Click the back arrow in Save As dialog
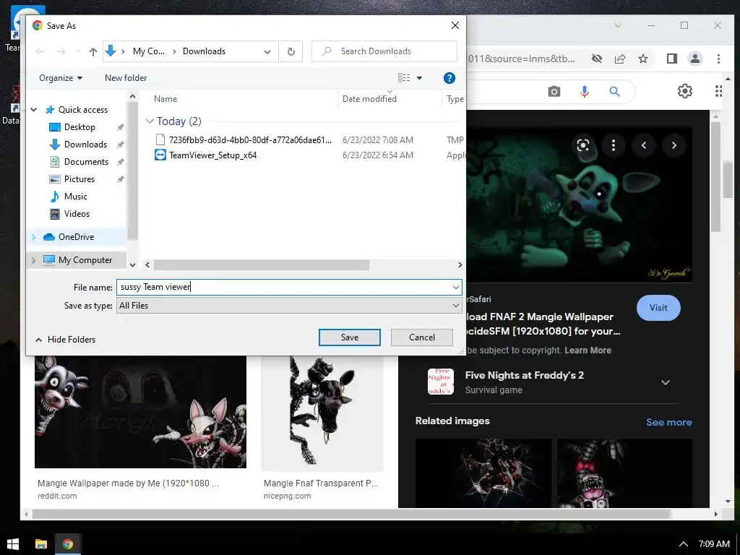 point(40,51)
